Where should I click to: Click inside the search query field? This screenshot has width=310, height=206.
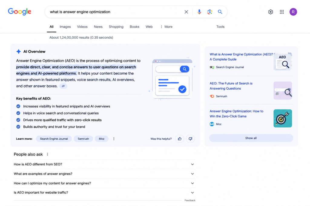point(115,12)
